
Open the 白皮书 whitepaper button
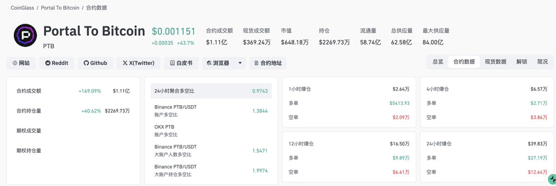(x=181, y=63)
